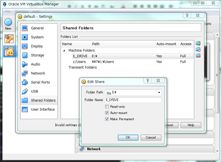Click the add shared folder icon
The height and width of the screenshot is (162, 221).
198,43
